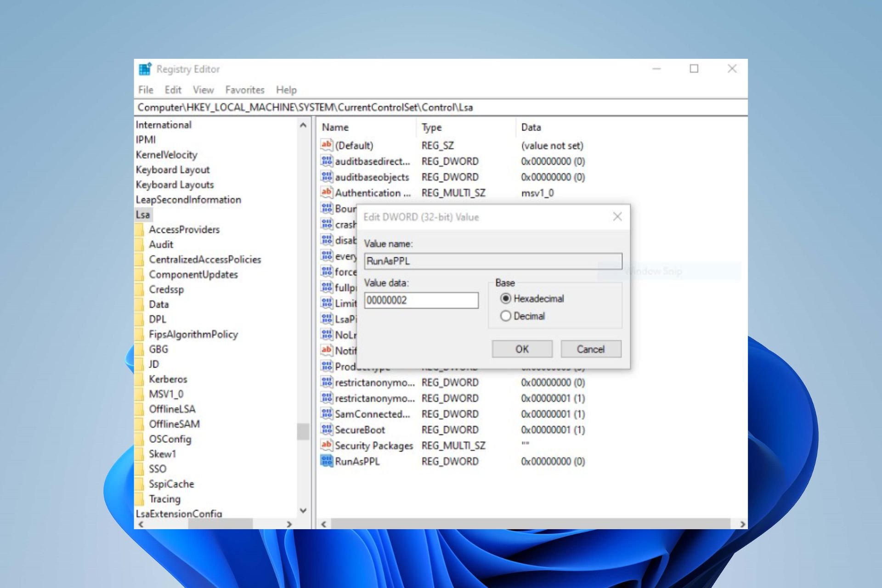Click the SecureBoot value icon

coord(327,429)
